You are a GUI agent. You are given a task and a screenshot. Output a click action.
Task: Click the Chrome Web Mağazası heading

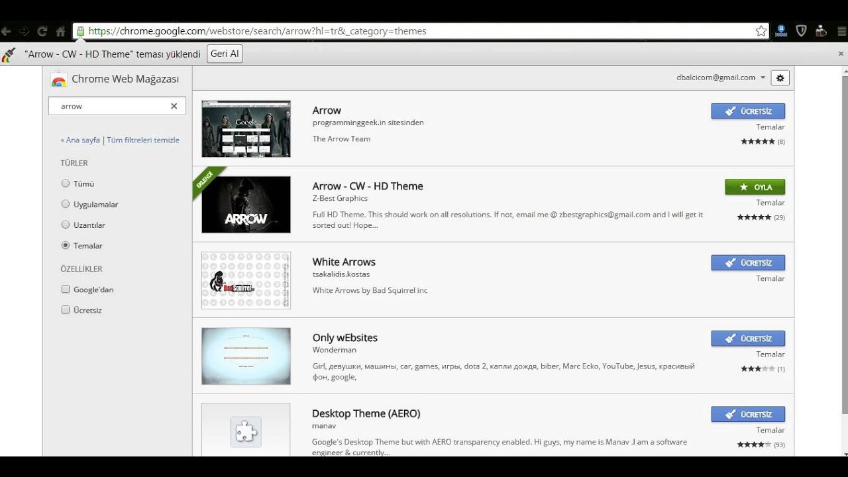125,79
